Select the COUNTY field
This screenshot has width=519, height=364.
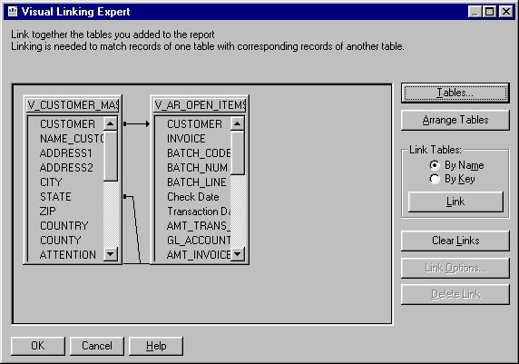(x=60, y=241)
